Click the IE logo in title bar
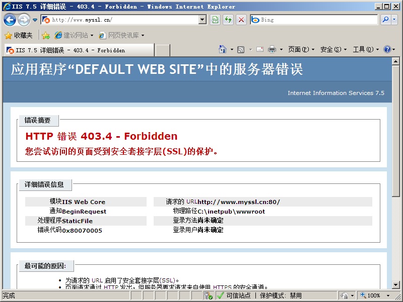 (x=7, y=7)
